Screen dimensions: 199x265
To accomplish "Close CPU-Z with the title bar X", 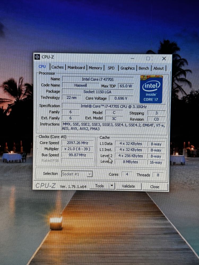I will click(x=164, y=59).
